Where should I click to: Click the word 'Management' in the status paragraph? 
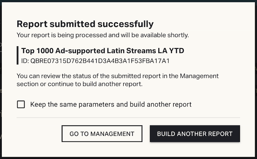(x=200, y=76)
